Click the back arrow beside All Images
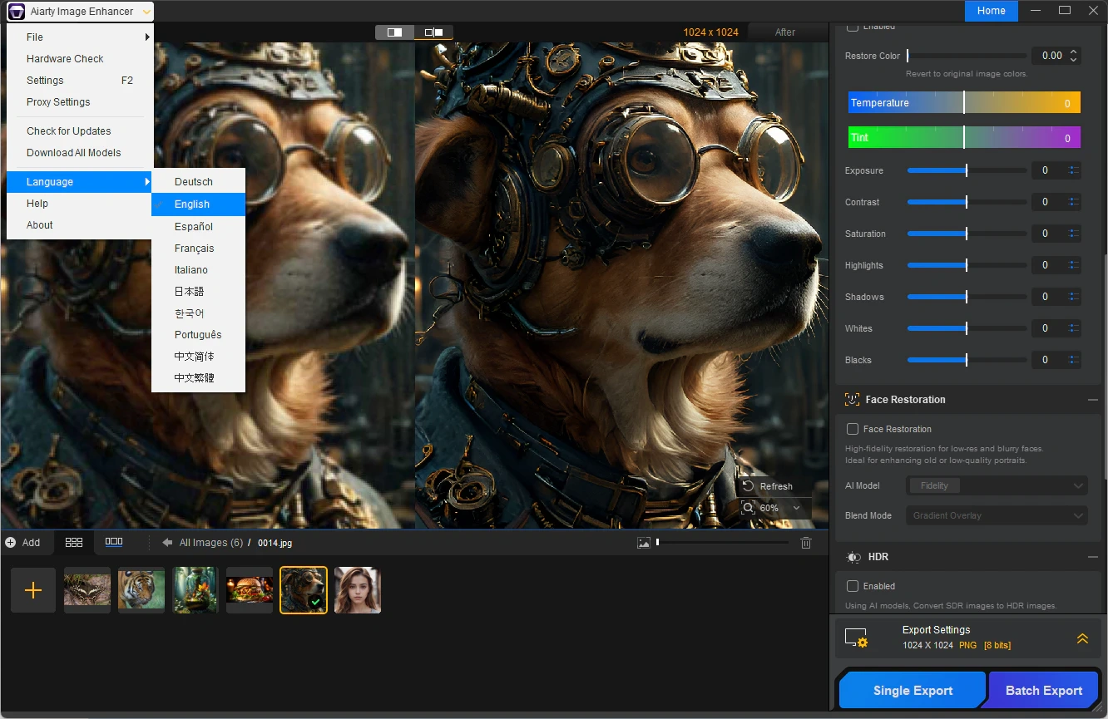The image size is (1108, 719). click(167, 543)
